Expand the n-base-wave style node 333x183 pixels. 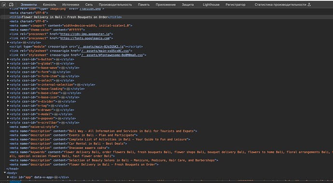tap(8, 68)
